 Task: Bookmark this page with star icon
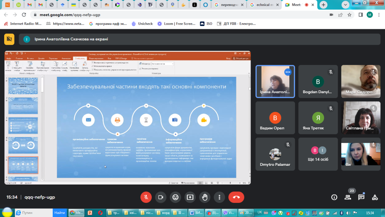(x=349, y=14)
